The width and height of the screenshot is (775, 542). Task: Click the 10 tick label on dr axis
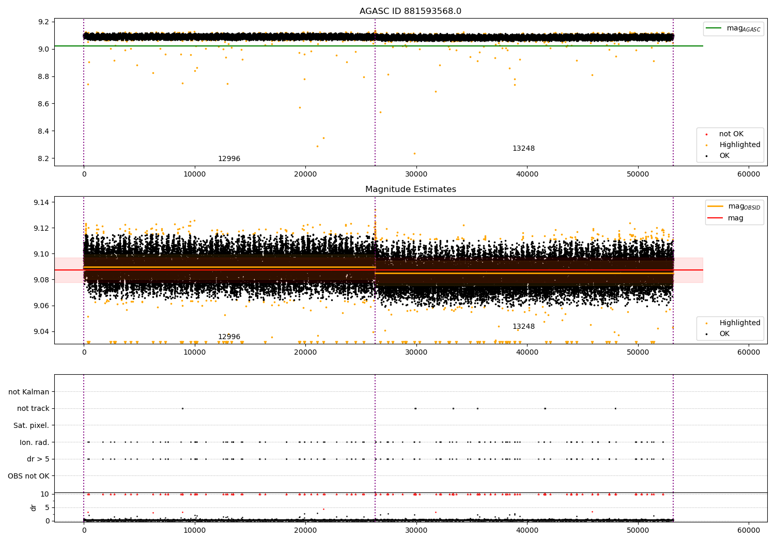(x=45, y=494)
